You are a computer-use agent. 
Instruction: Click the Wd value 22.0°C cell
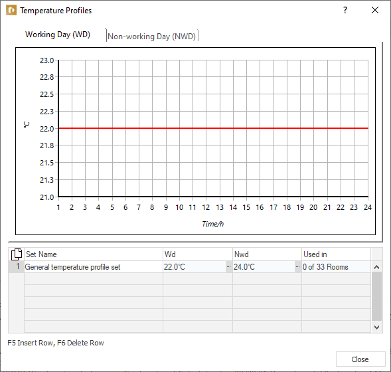195,267
